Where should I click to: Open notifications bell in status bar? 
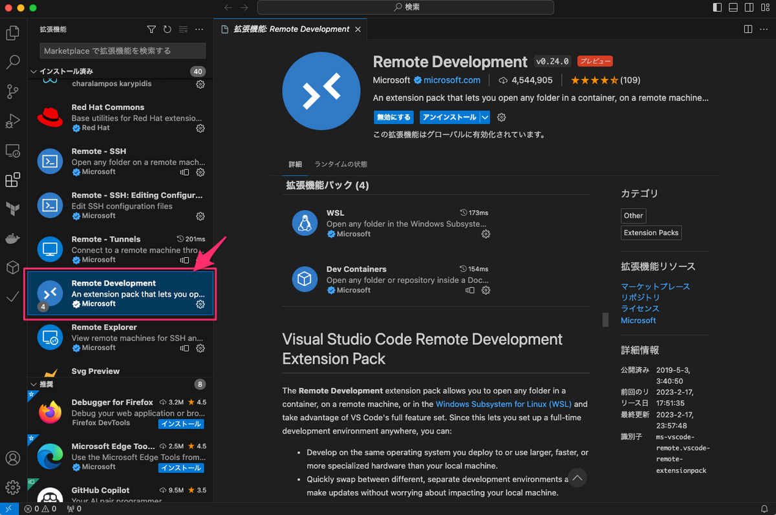click(766, 509)
